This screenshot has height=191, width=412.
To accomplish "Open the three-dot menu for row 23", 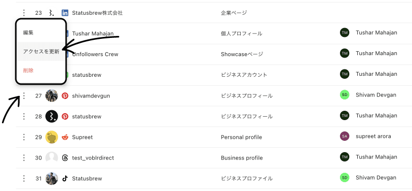I will coord(24,13).
